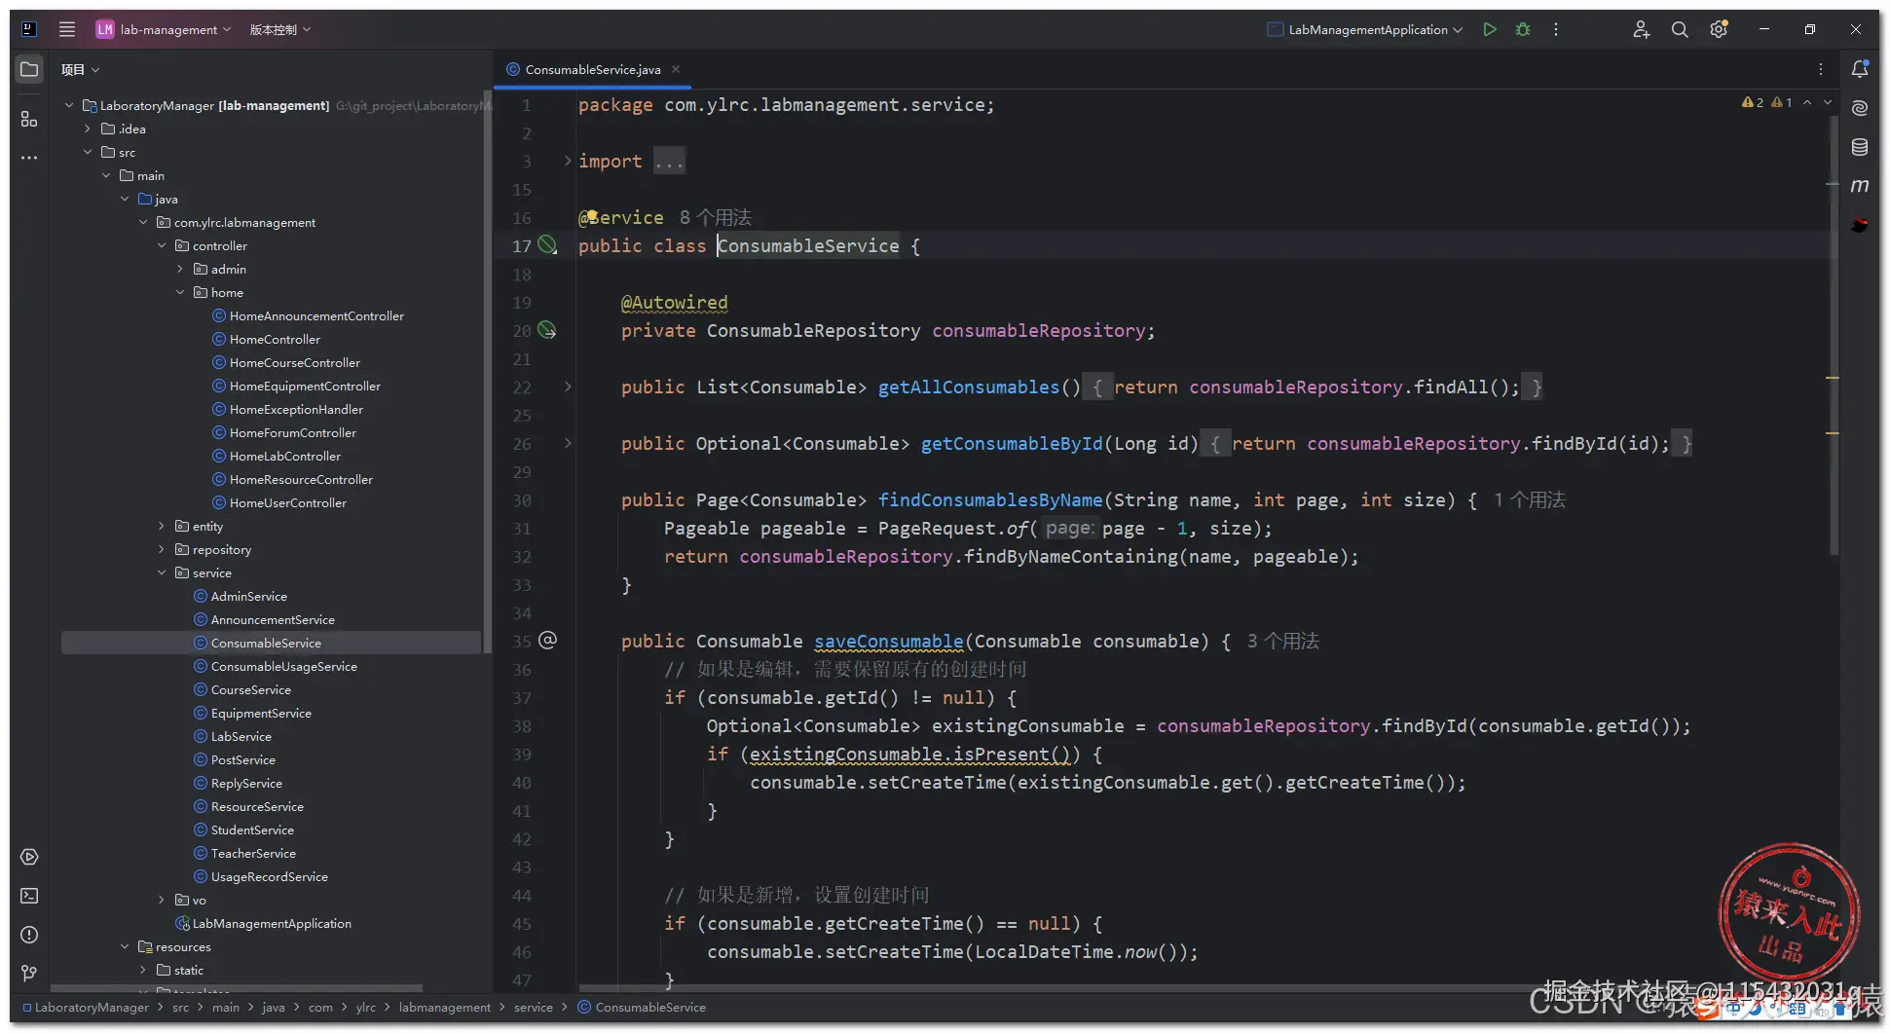Open the main hamburger menu
Screen dimensions: 1890x1033
click(x=67, y=29)
